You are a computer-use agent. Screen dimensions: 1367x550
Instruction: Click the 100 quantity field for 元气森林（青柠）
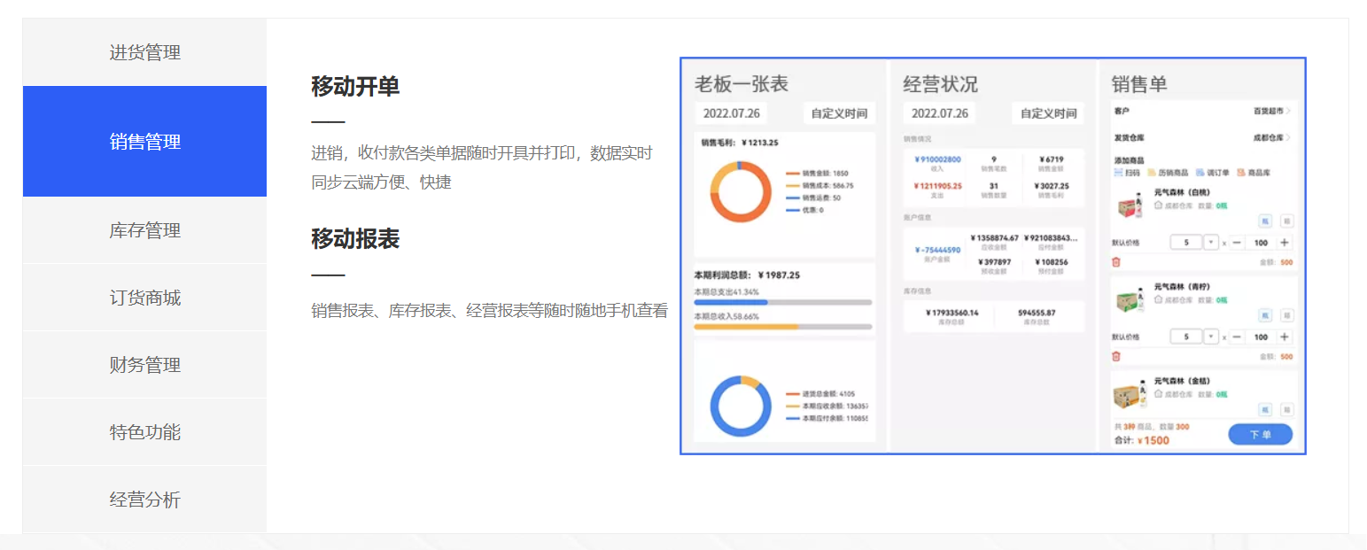(x=1261, y=337)
